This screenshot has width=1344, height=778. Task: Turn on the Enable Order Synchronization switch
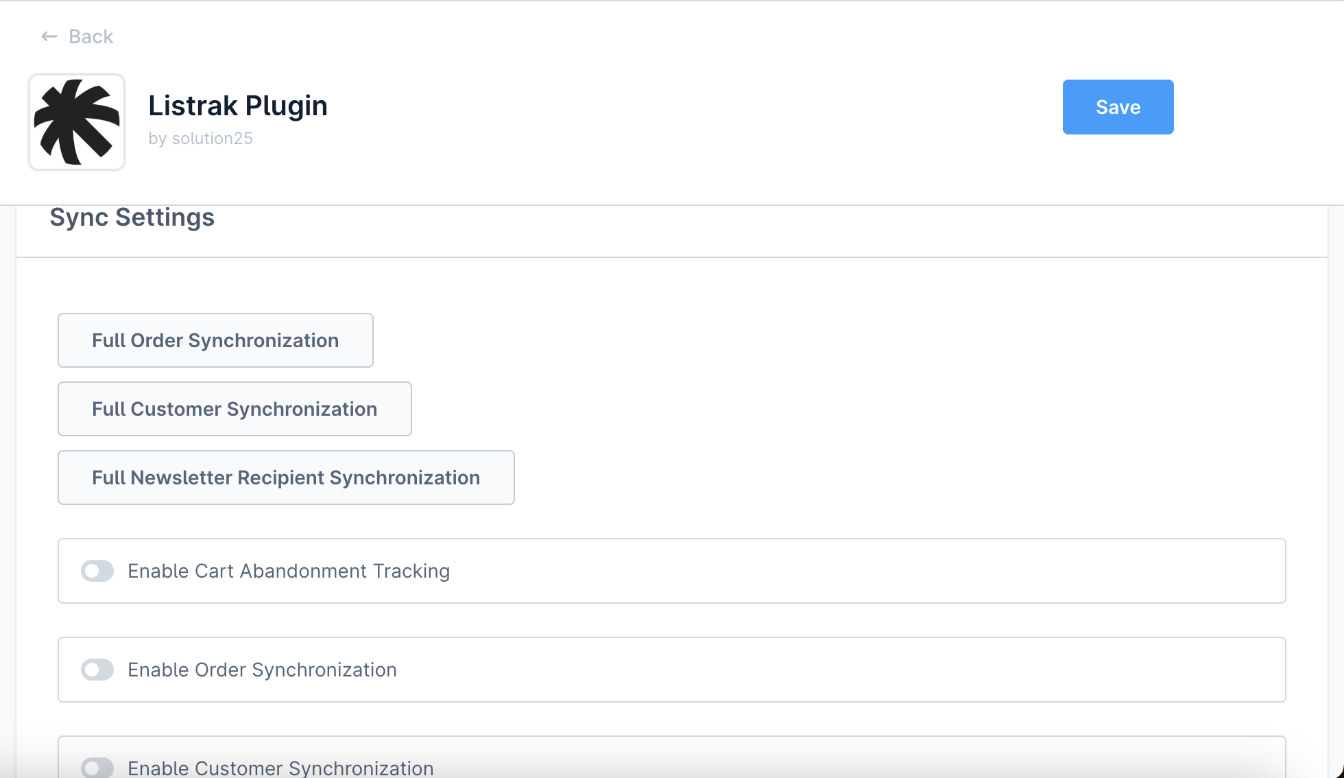click(x=97, y=670)
